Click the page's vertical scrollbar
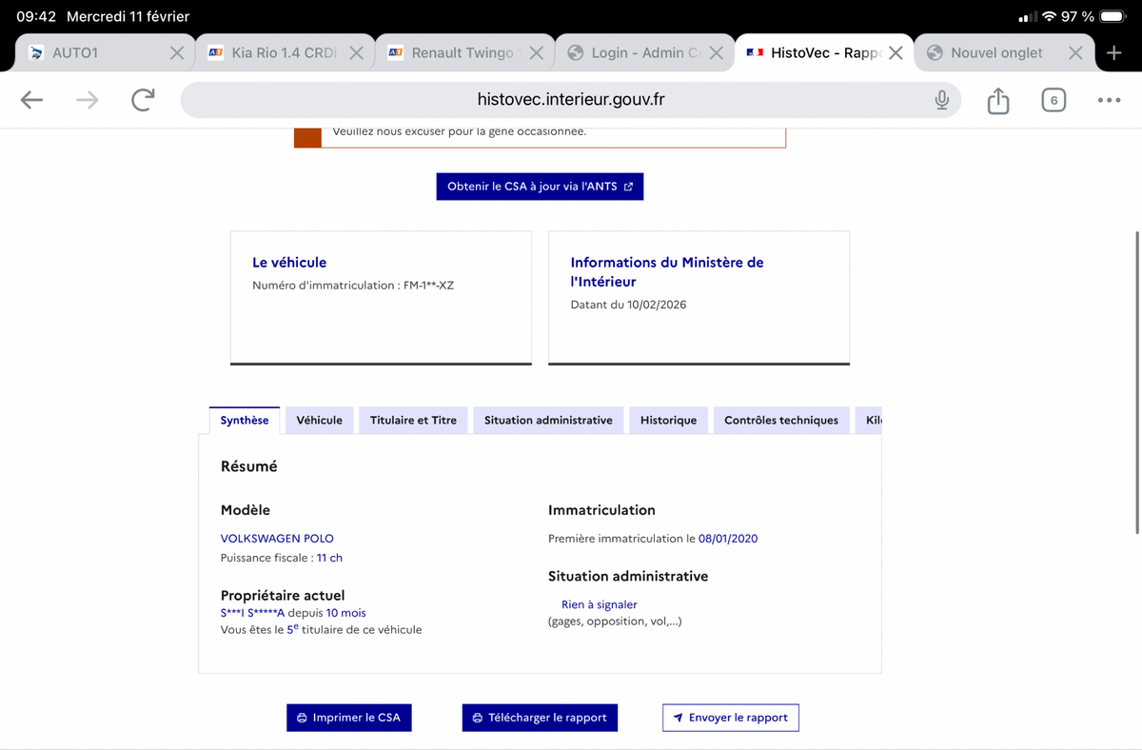1142x750 pixels. pos(1137,381)
